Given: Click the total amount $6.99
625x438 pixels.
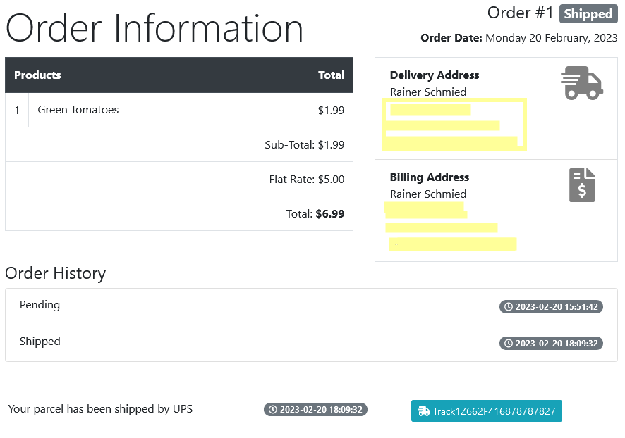Looking at the screenshot, I should [330, 213].
